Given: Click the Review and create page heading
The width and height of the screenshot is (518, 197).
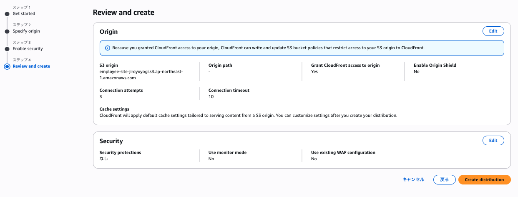Looking at the screenshot, I should pos(123,13).
